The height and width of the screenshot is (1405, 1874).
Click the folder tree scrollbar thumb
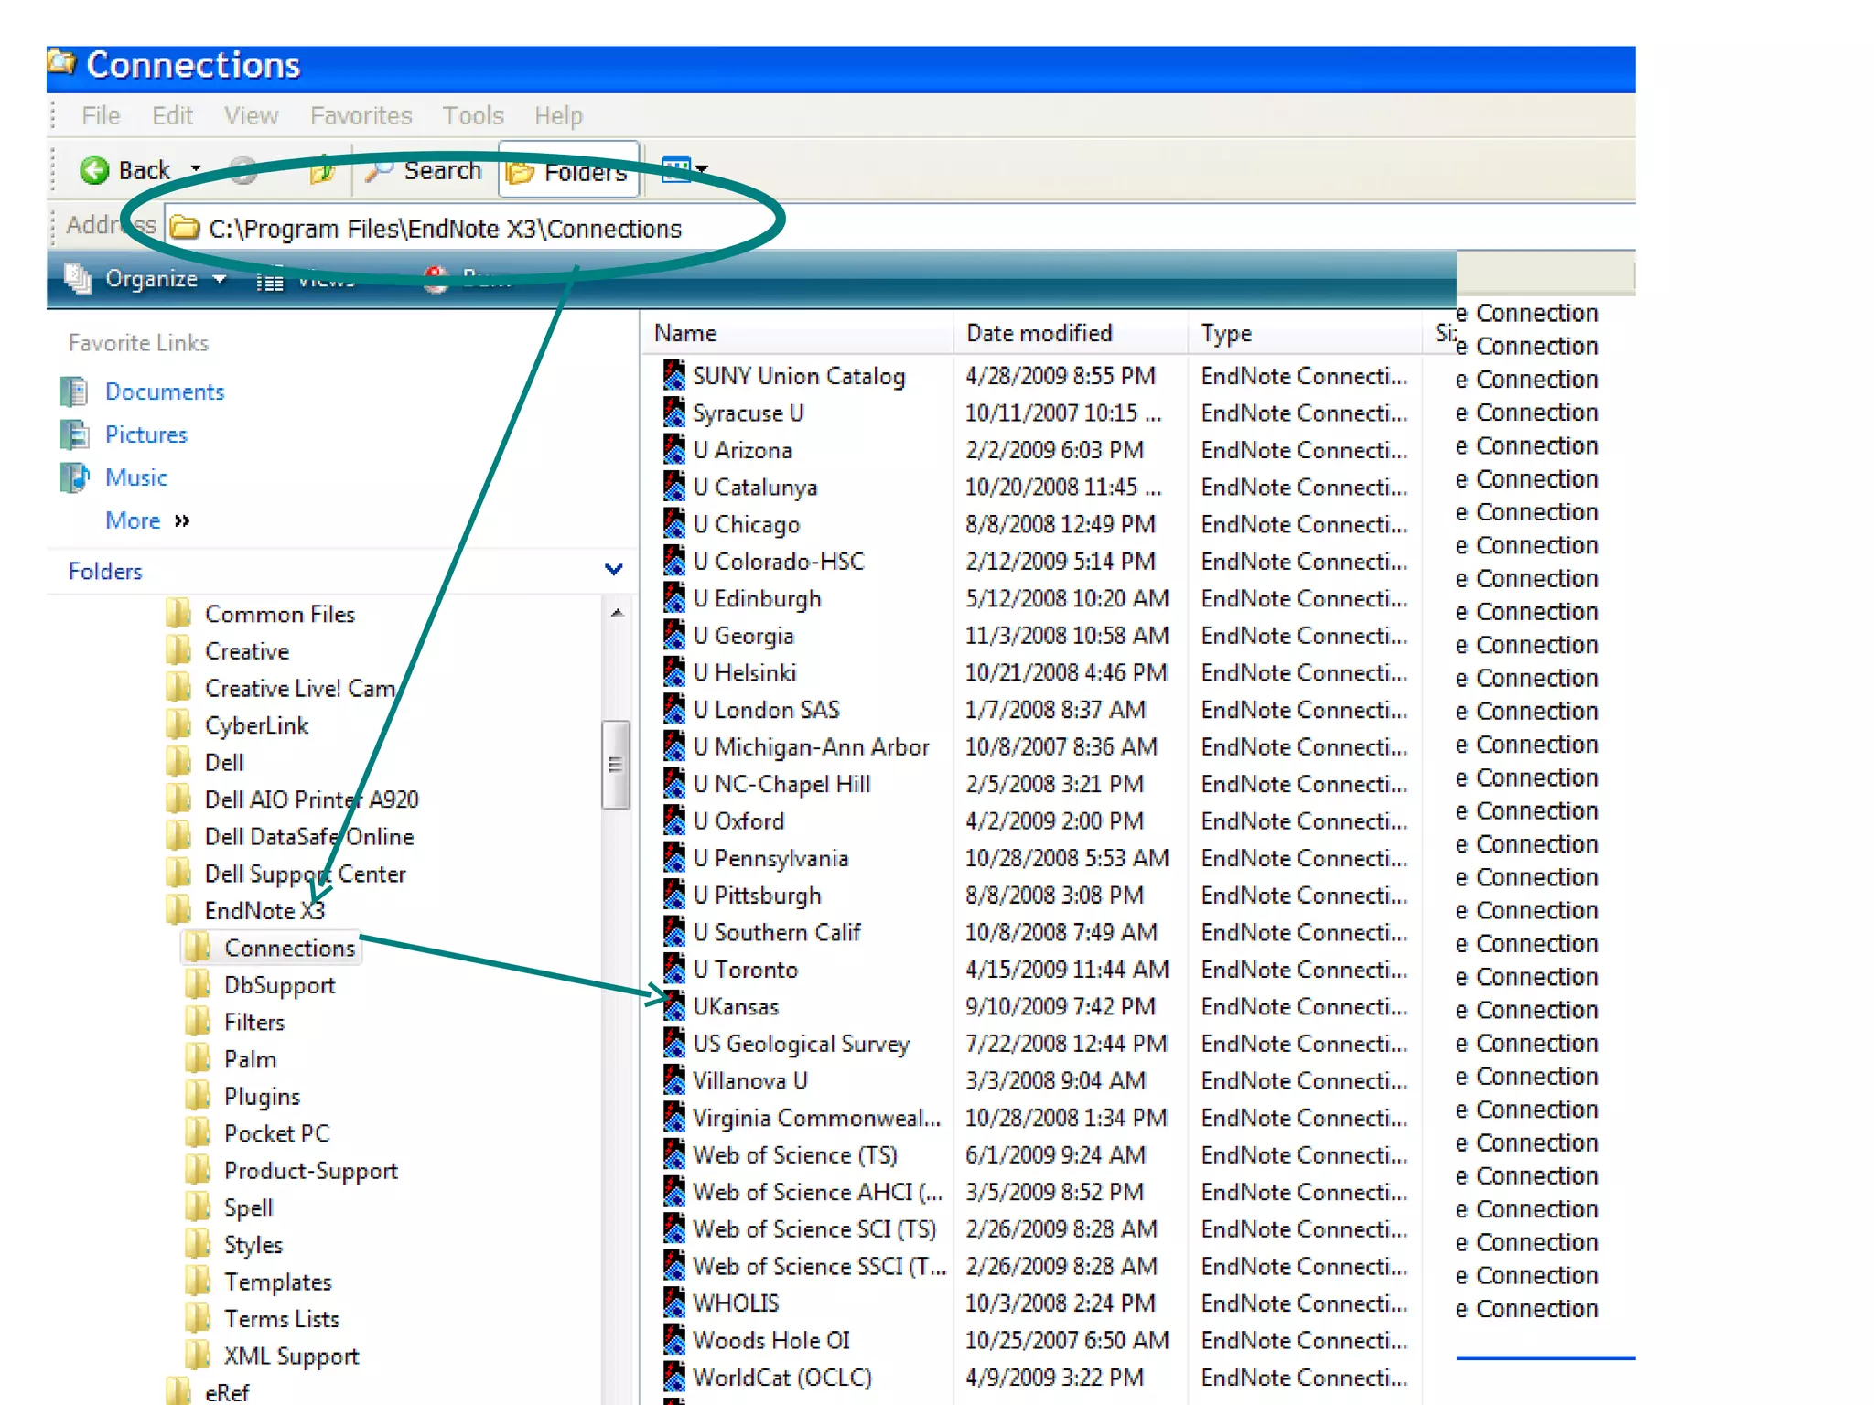(x=616, y=765)
